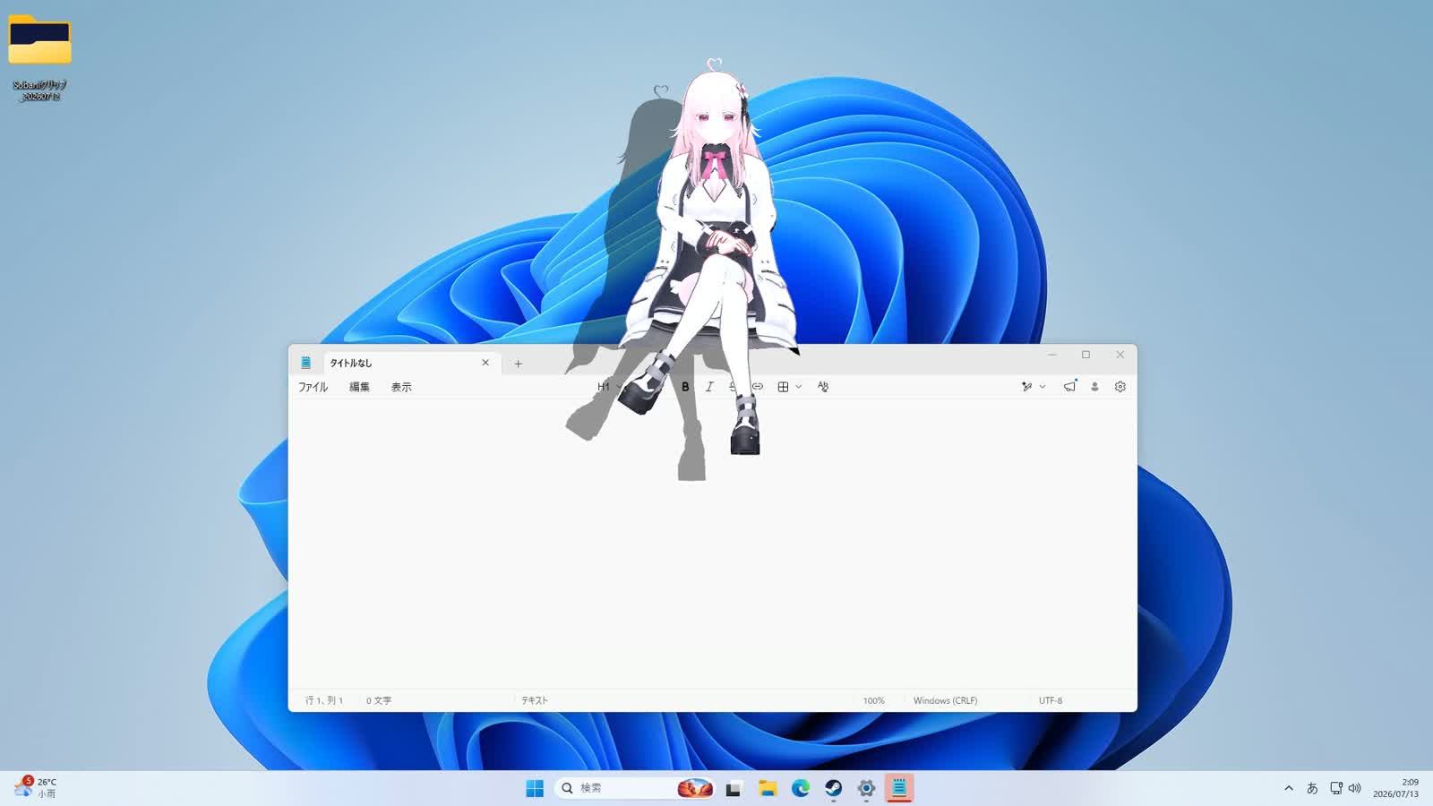Close the タイトルなし tab
Image resolution: width=1433 pixels, height=806 pixels.
click(x=485, y=363)
